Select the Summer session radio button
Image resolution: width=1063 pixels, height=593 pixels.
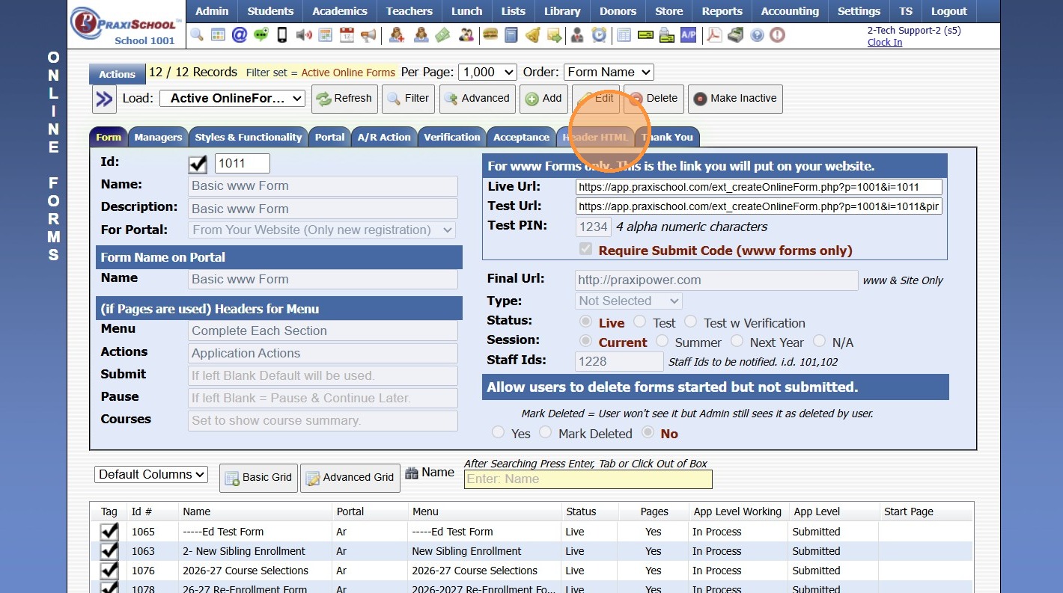[662, 341]
